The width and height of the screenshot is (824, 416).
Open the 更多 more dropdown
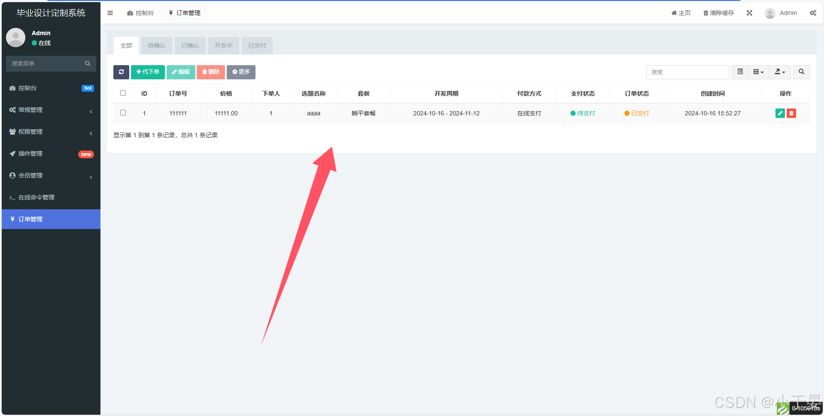click(241, 72)
